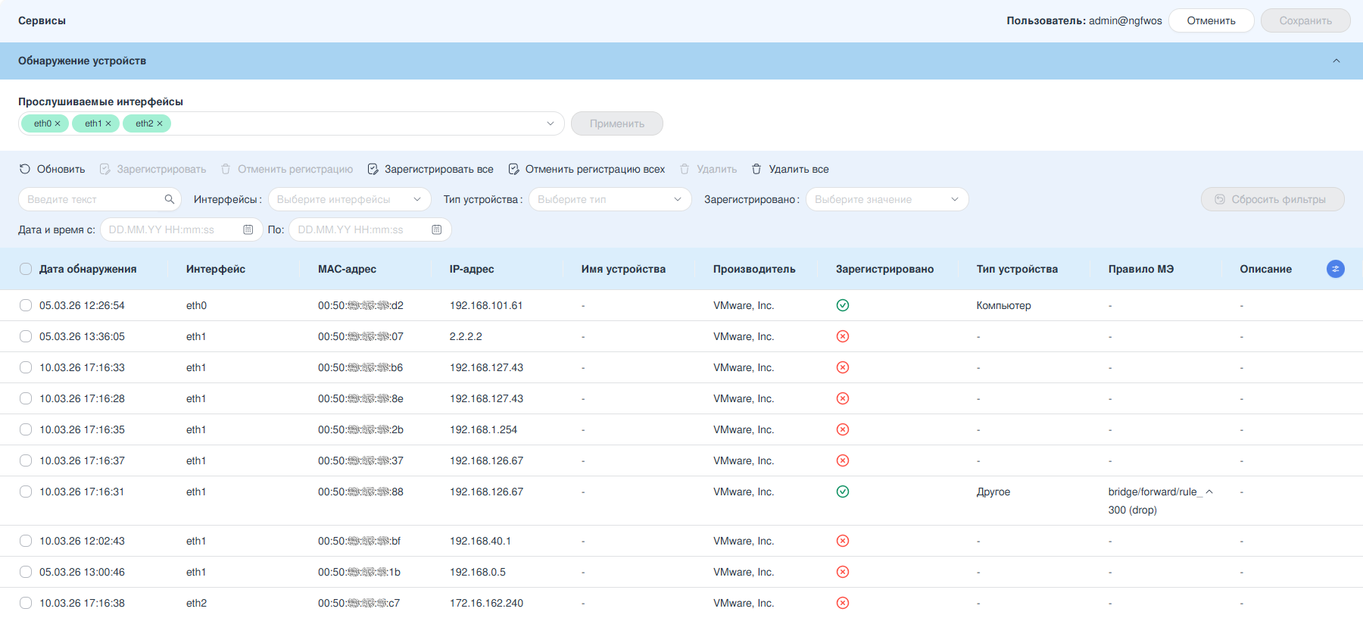Viewport: 1363px width, 618px height.
Task: Collapse the bridge/forward/rule firewall rule entry
Action: coord(1209,492)
